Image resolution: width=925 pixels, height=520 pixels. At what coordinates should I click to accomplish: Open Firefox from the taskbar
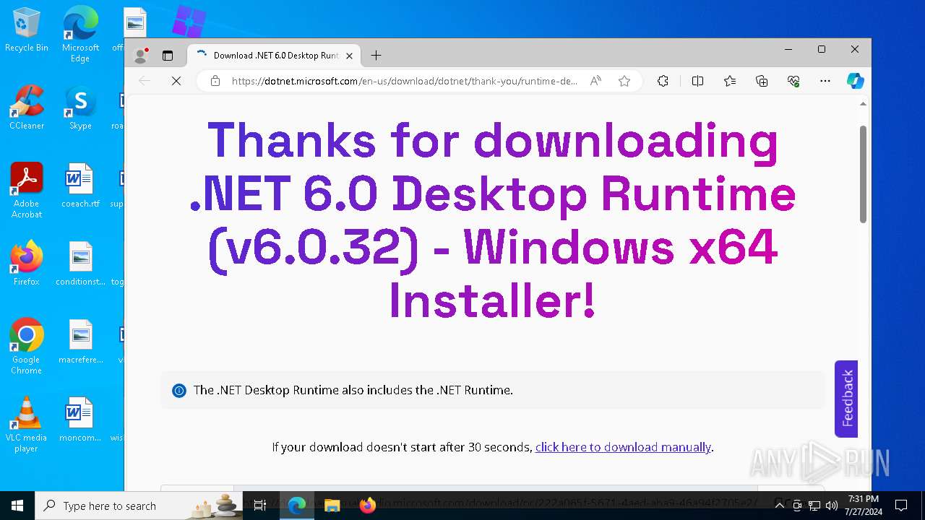(367, 506)
